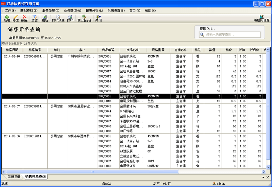Click the 单价 column header

[229, 50]
